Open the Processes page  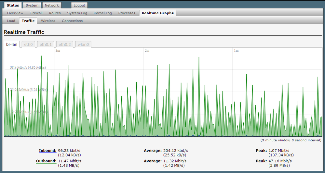(x=127, y=13)
